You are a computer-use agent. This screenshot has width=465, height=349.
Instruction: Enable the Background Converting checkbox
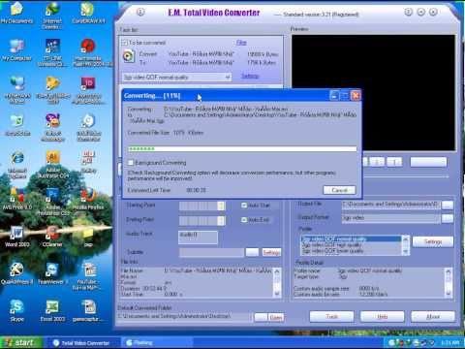click(x=131, y=163)
